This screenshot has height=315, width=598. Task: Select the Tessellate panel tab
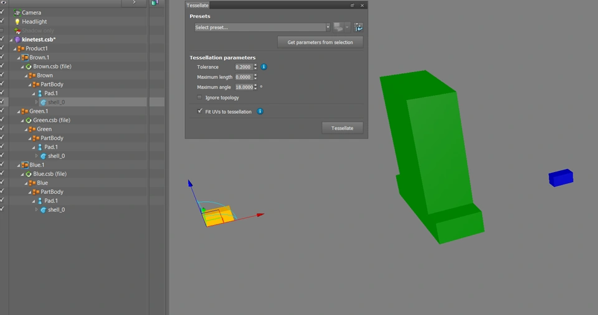pos(197,6)
